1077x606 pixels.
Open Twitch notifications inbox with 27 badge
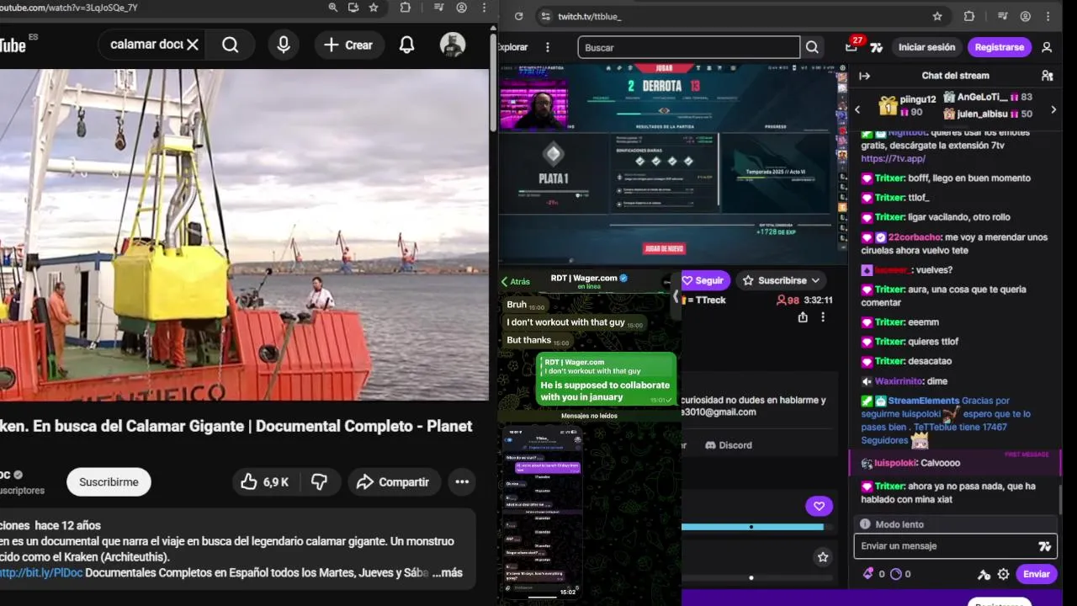click(852, 45)
